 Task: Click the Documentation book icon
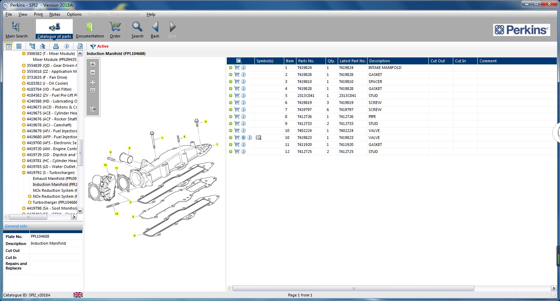[x=90, y=27]
